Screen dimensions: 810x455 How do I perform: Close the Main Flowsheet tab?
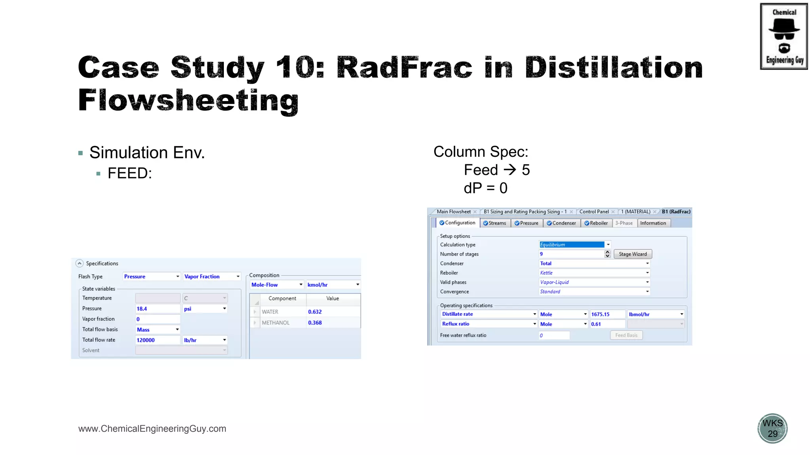(x=475, y=212)
